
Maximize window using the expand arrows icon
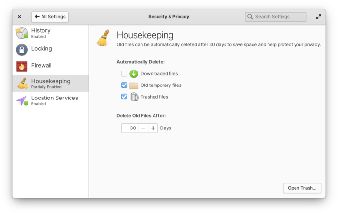click(318, 17)
